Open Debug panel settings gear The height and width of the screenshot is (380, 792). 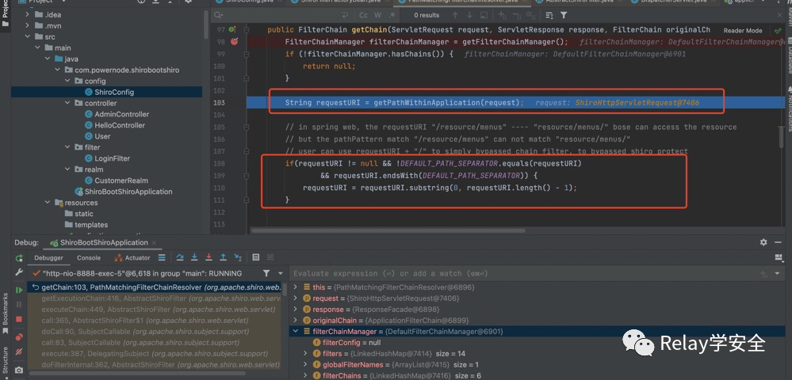pyautogui.click(x=763, y=242)
